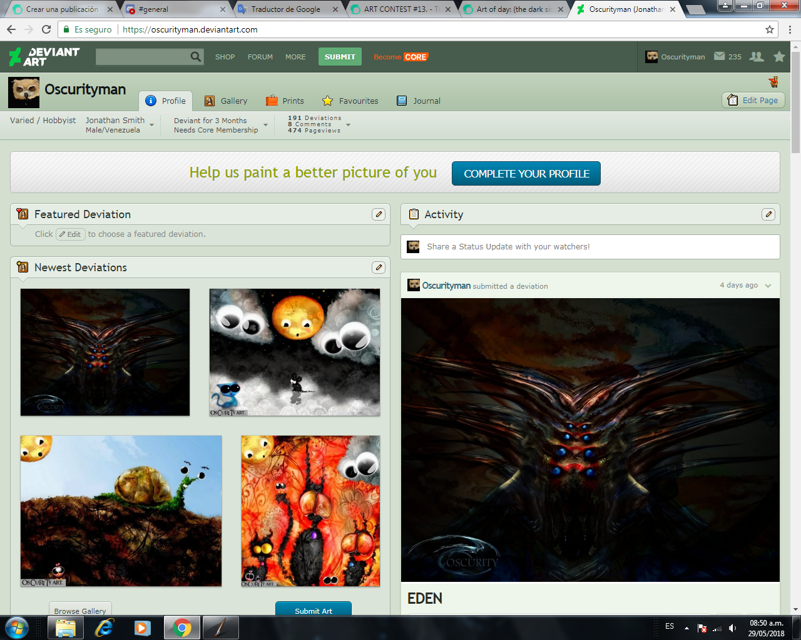This screenshot has width=801, height=640.
Task: Click the DeviantArt logo
Action: [x=44, y=57]
